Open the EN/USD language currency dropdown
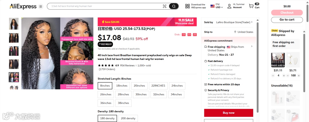This screenshot has width=309, height=122. click(x=217, y=6)
